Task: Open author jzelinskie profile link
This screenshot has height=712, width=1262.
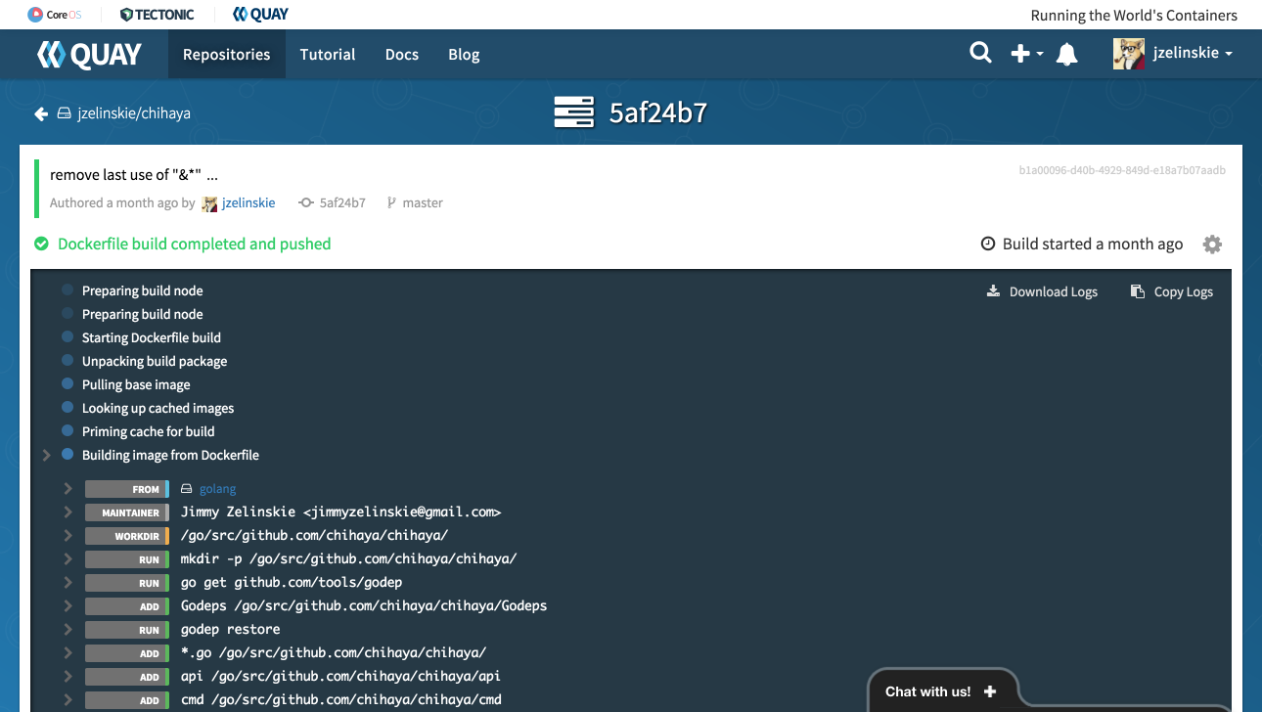Action: 248,202
